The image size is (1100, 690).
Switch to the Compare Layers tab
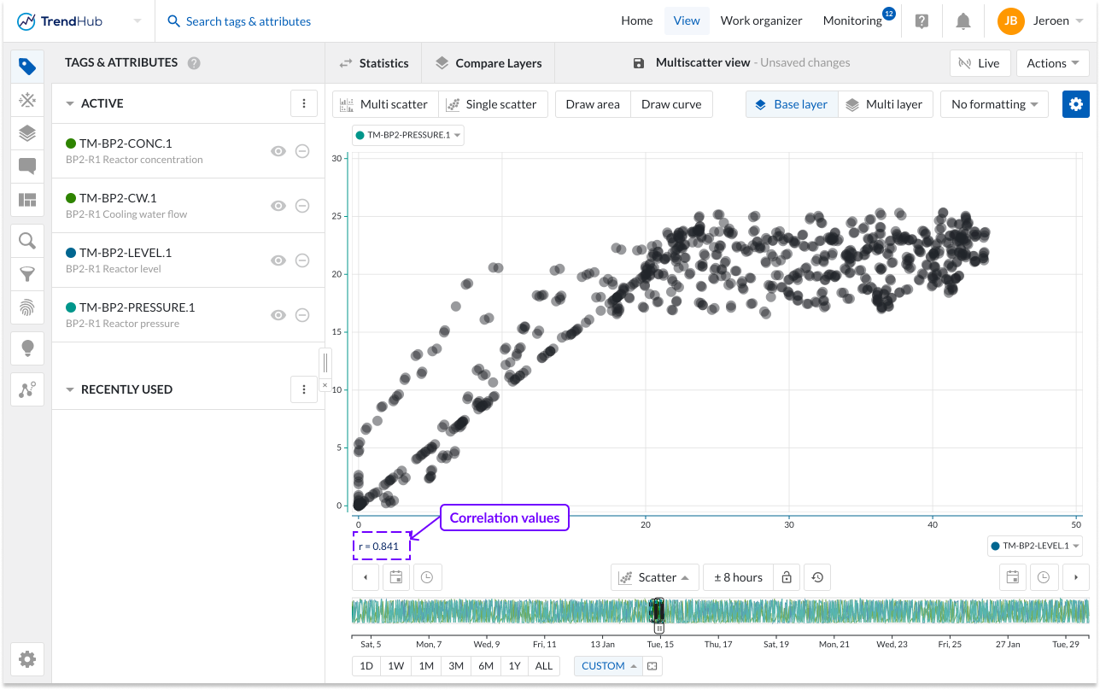tap(489, 63)
